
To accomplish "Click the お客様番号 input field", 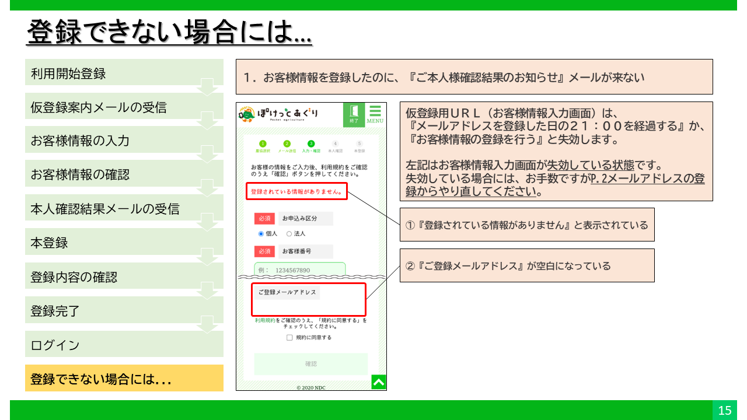I will (x=300, y=270).
